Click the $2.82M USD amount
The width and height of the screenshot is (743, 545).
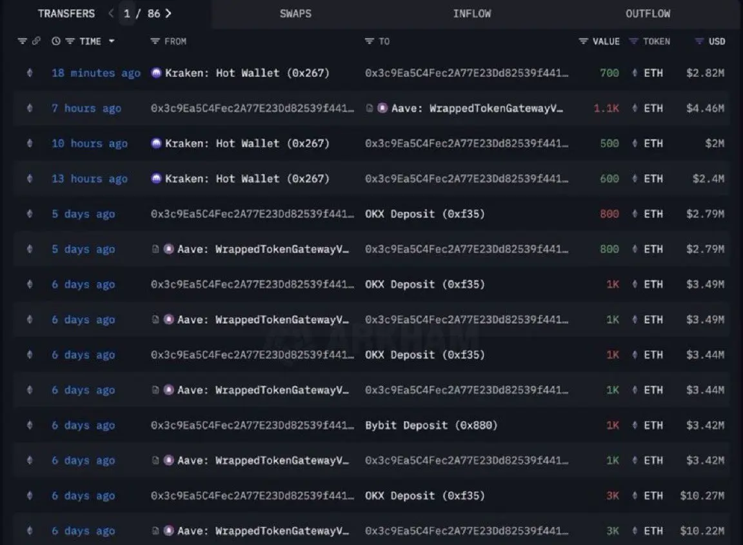pos(705,73)
